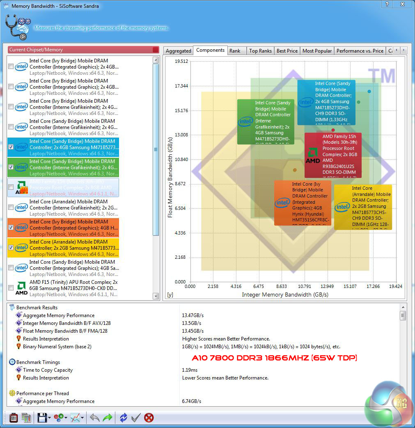Uncheck green Sandy Bridge Interne Grafikeinheit entry
This screenshot has height=428, width=415.
coord(11,167)
